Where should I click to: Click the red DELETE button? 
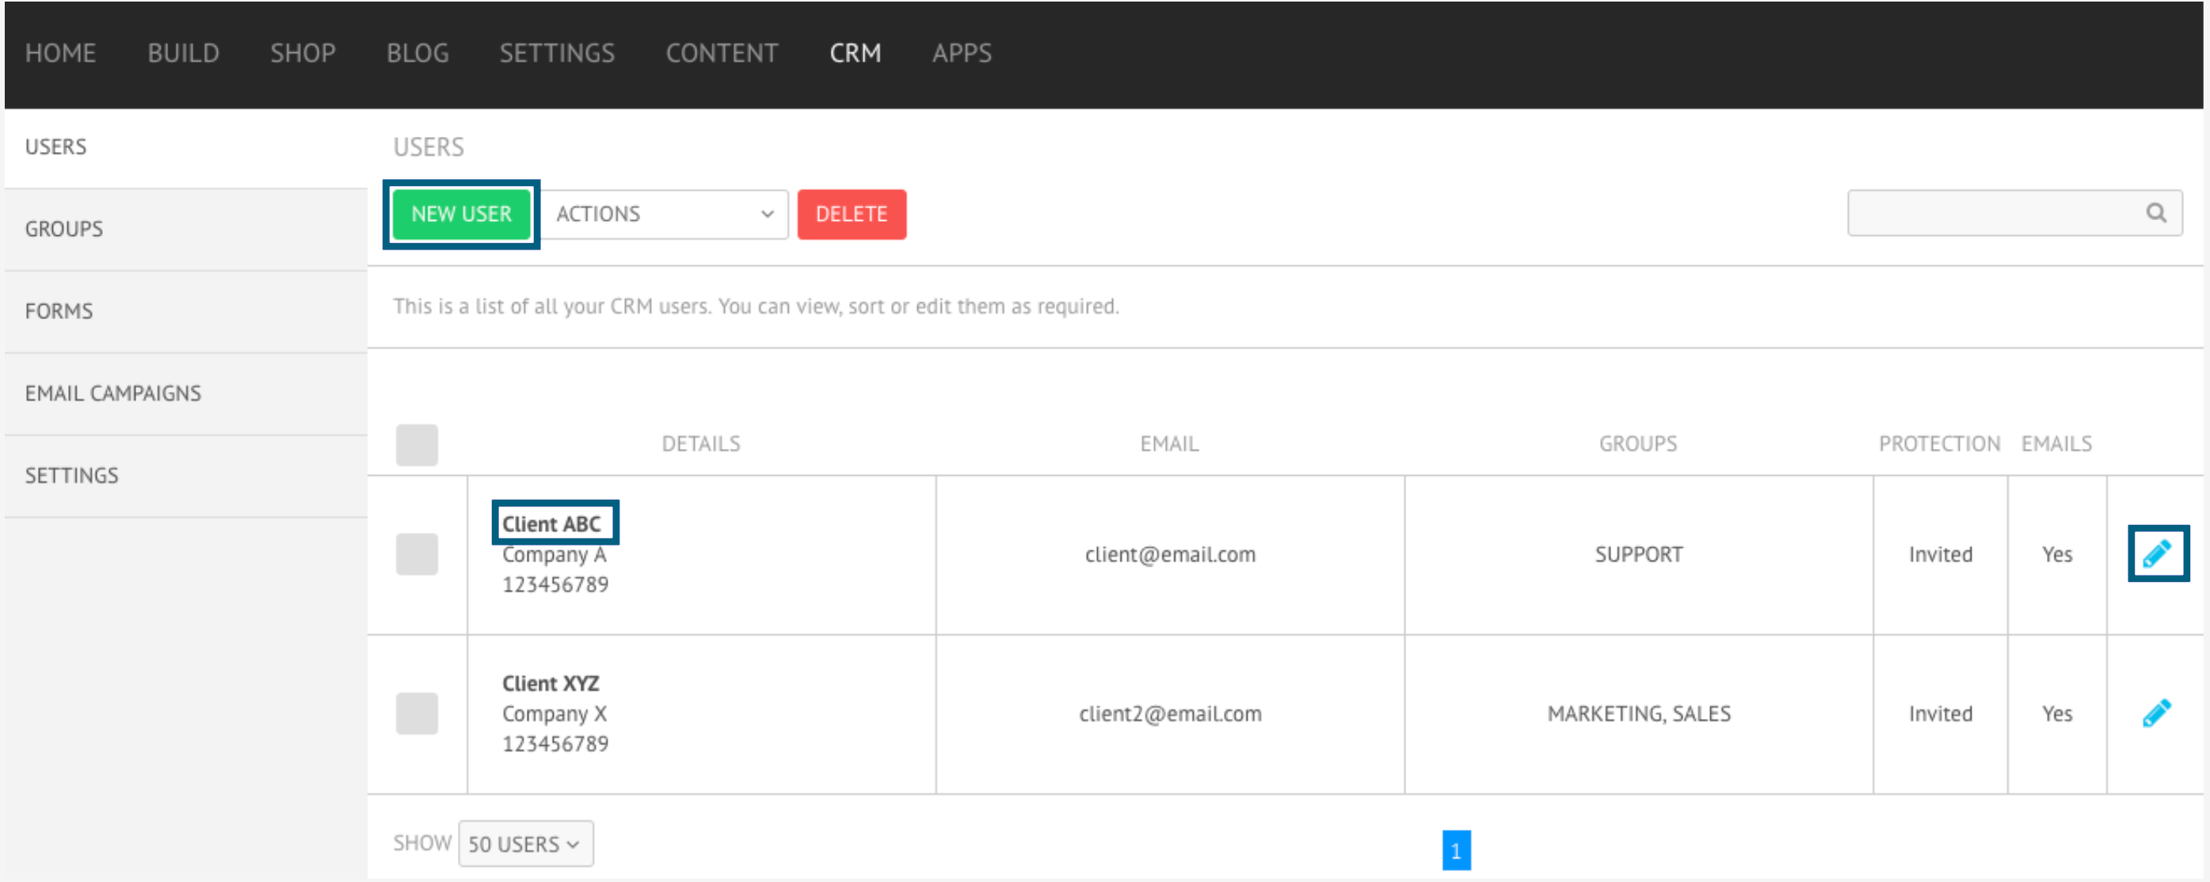tap(852, 215)
